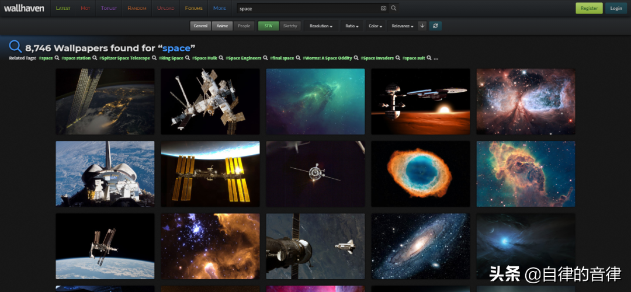Click the refresh filters icon button
The width and height of the screenshot is (631, 292).
435,26
